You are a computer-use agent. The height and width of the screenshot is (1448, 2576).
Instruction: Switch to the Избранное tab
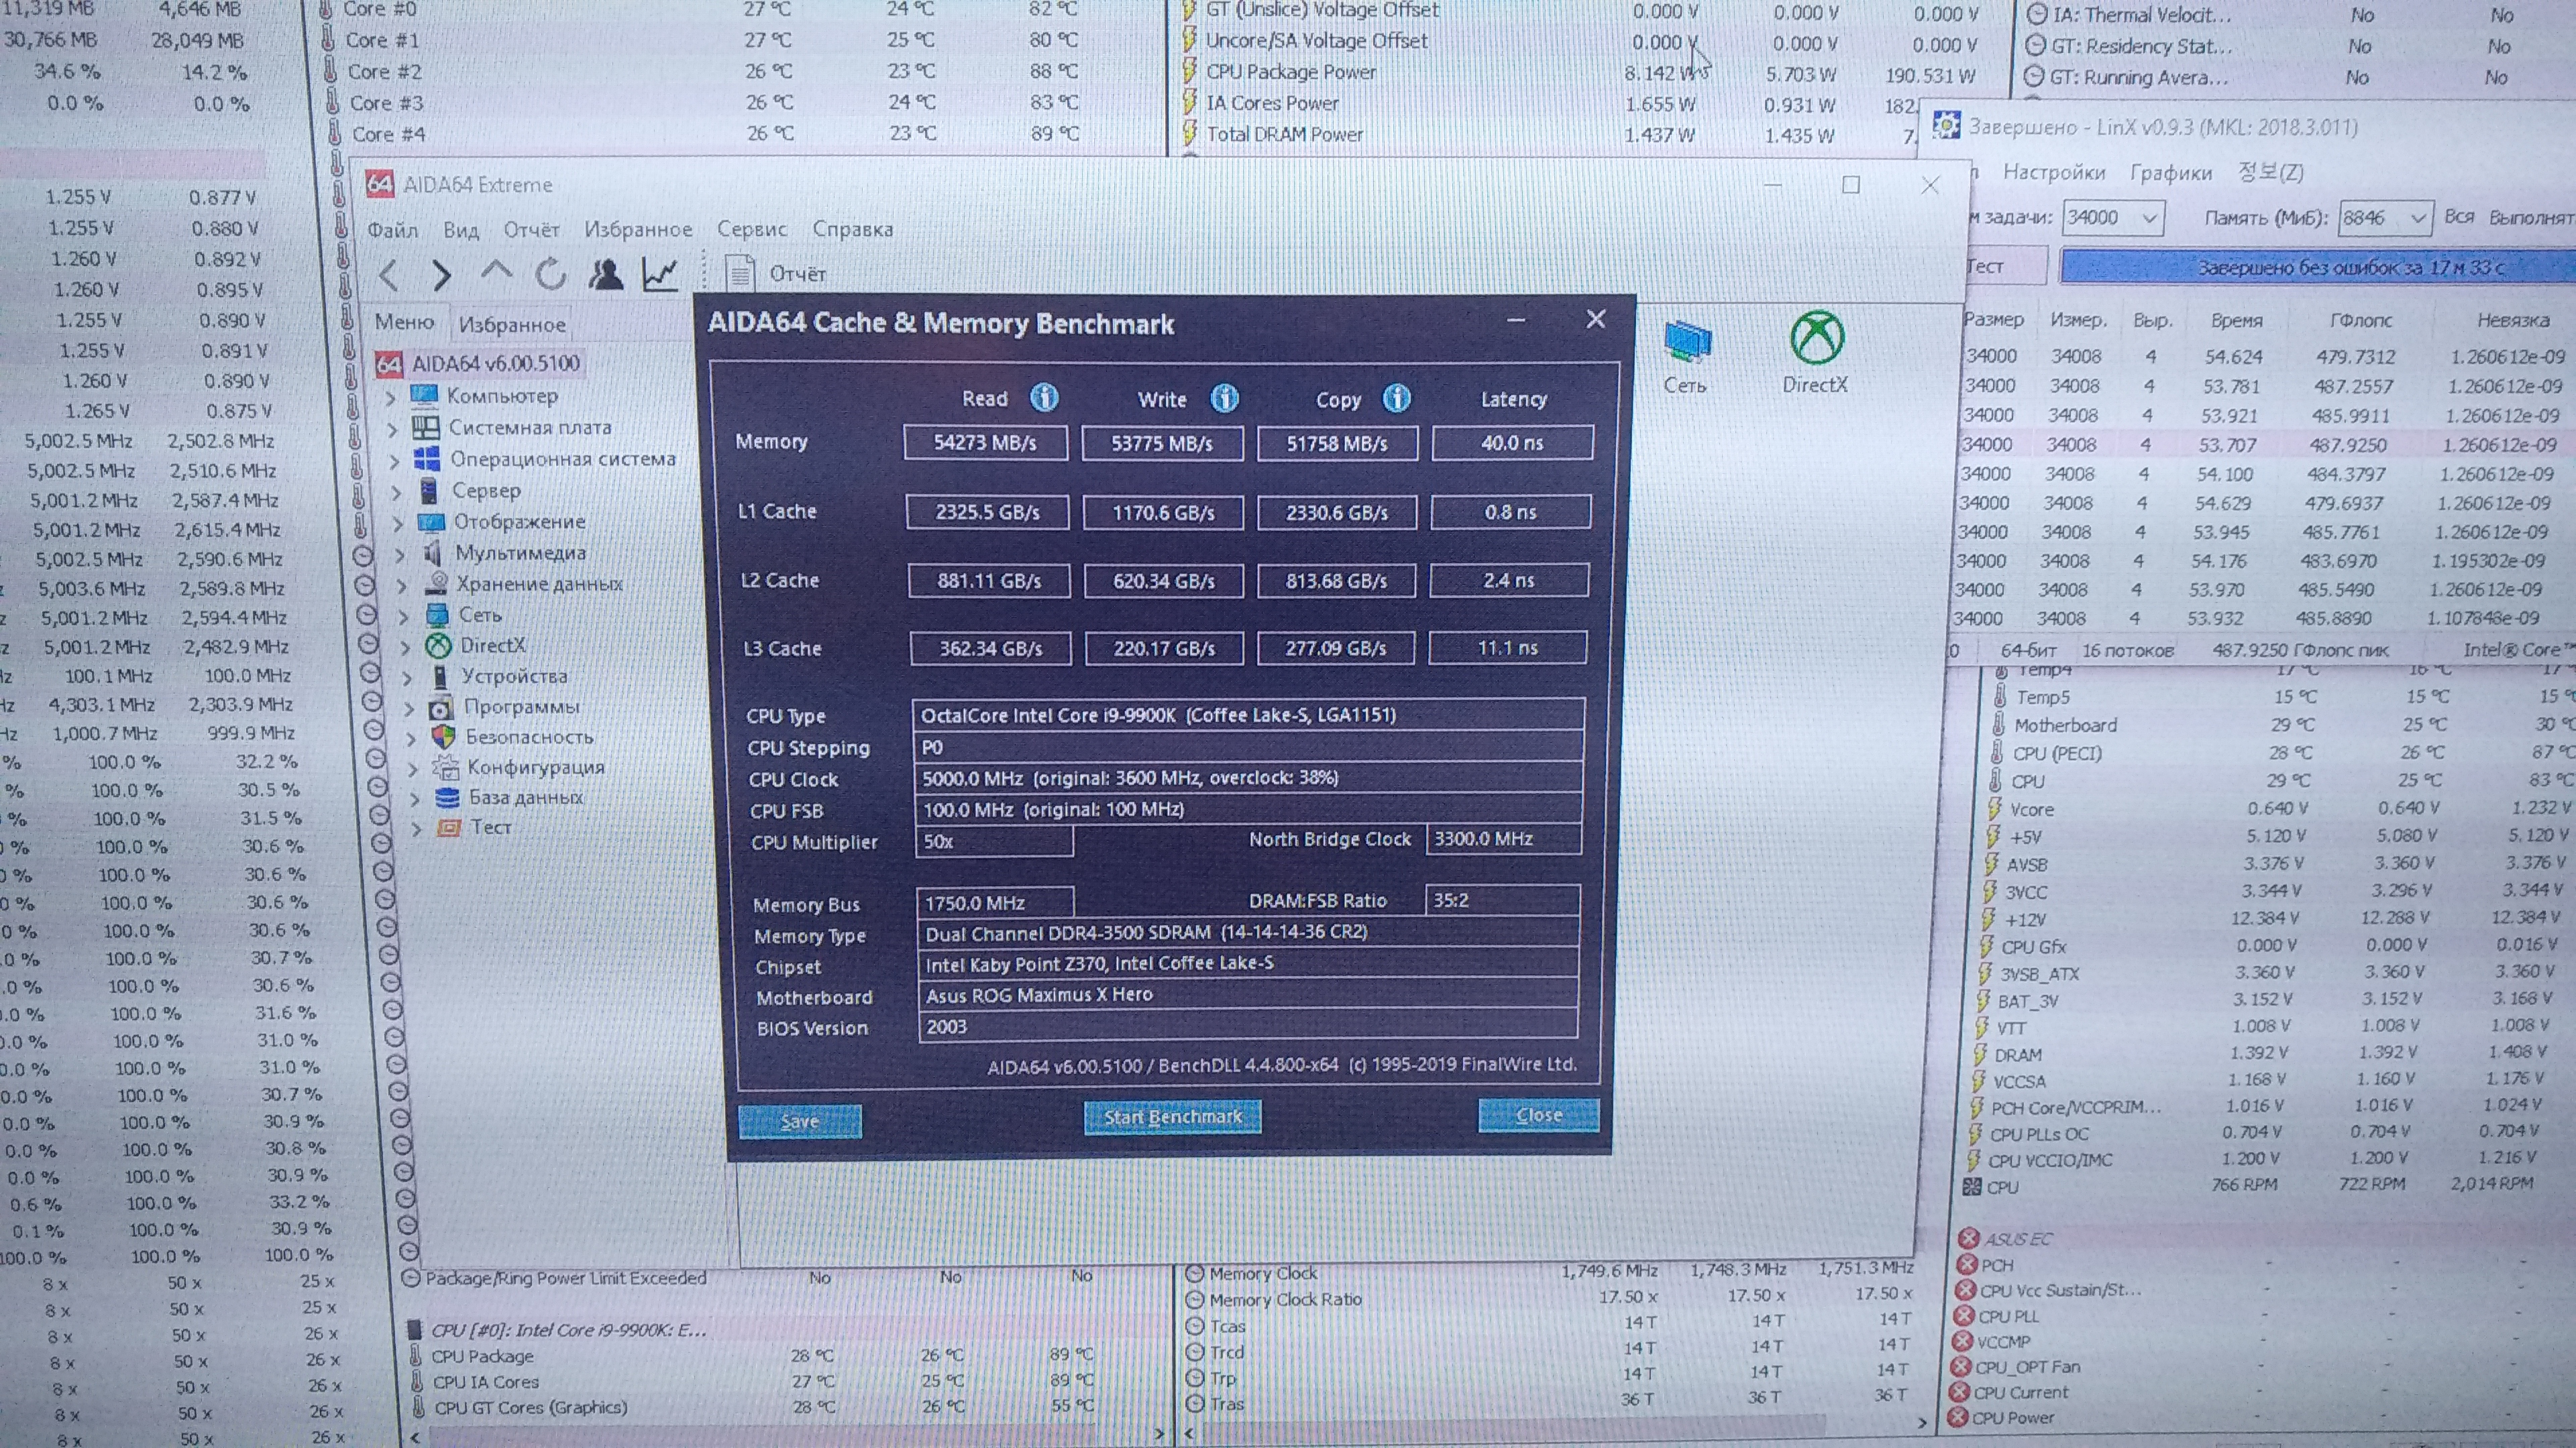(512, 324)
